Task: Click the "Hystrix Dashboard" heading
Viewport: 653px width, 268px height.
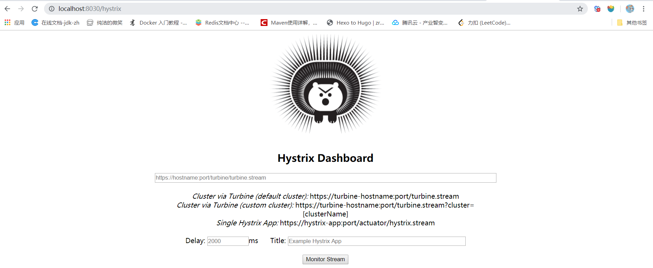Action: 325,158
